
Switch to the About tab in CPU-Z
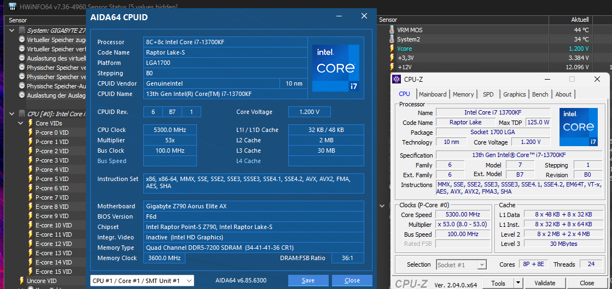[x=563, y=94]
